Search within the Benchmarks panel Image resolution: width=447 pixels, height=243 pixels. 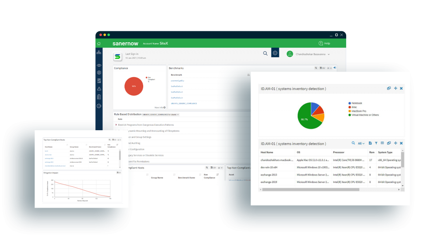point(316,68)
